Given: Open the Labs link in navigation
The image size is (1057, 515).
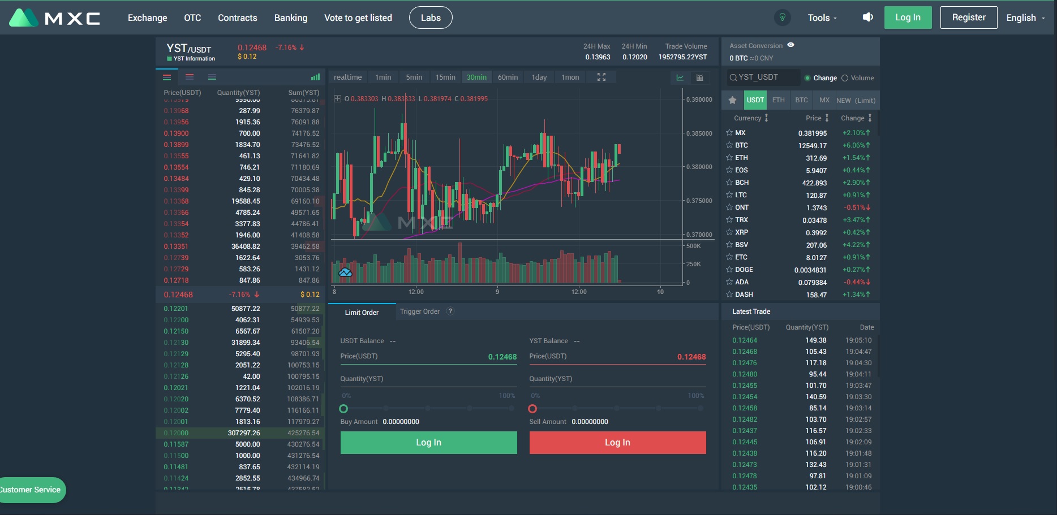Looking at the screenshot, I should [431, 18].
